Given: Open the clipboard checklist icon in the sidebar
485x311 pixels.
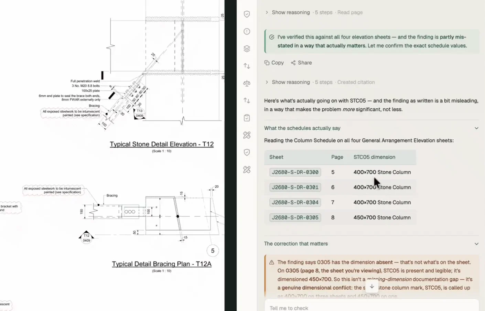Looking at the screenshot, I should point(247,118).
